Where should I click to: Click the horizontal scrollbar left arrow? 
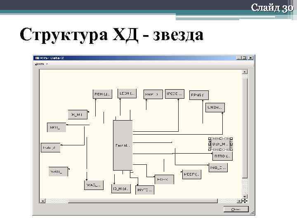[43, 201]
